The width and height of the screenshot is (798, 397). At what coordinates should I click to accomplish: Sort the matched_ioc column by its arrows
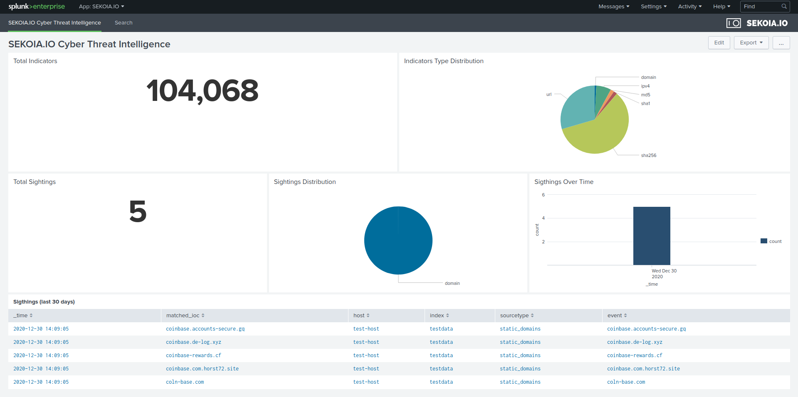pos(203,315)
